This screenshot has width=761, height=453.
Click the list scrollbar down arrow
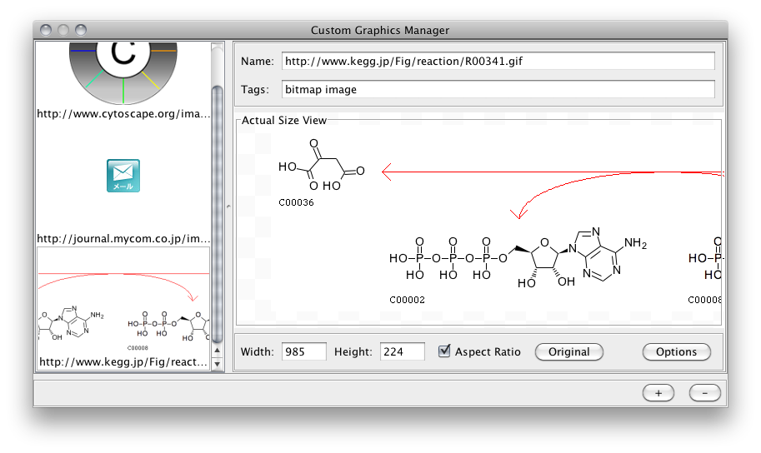(x=218, y=364)
